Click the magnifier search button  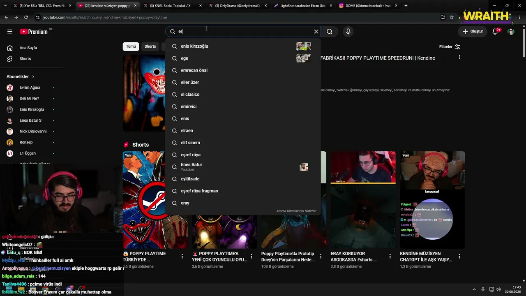[x=330, y=32]
